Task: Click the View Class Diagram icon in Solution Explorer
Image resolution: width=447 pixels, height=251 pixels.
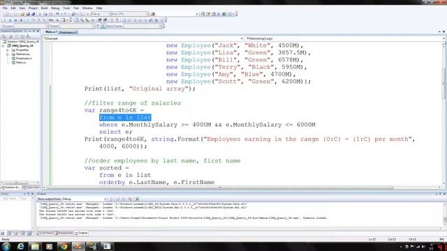Action: tap(28, 36)
